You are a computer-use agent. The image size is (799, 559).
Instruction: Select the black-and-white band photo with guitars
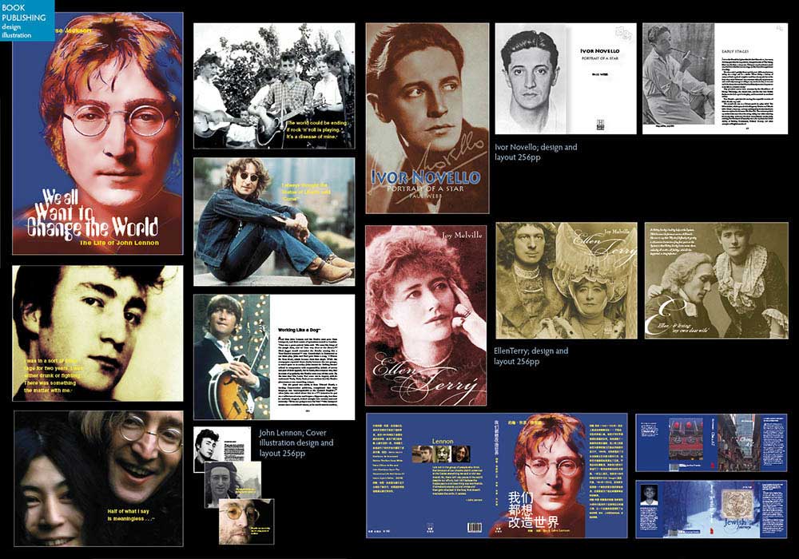coord(274,85)
